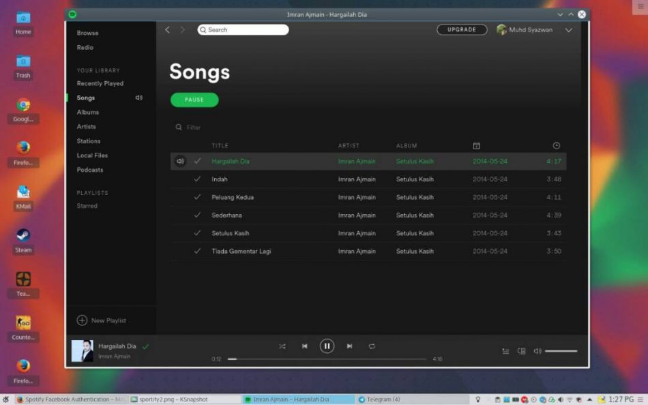The image size is (648, 405).
Task: Pause with the round player button
Action: (x=327, y=346)
